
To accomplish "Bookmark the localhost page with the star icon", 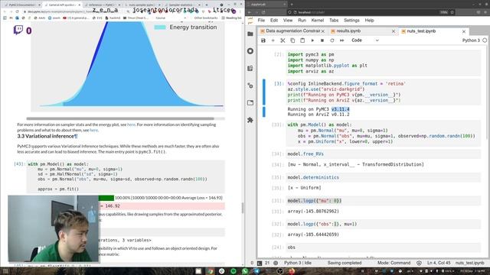I will tap(452, 12).
